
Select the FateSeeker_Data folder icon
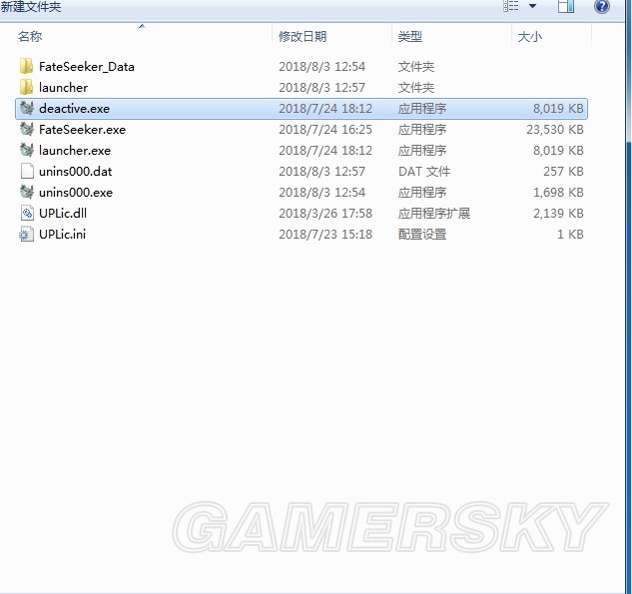[27, 67]
